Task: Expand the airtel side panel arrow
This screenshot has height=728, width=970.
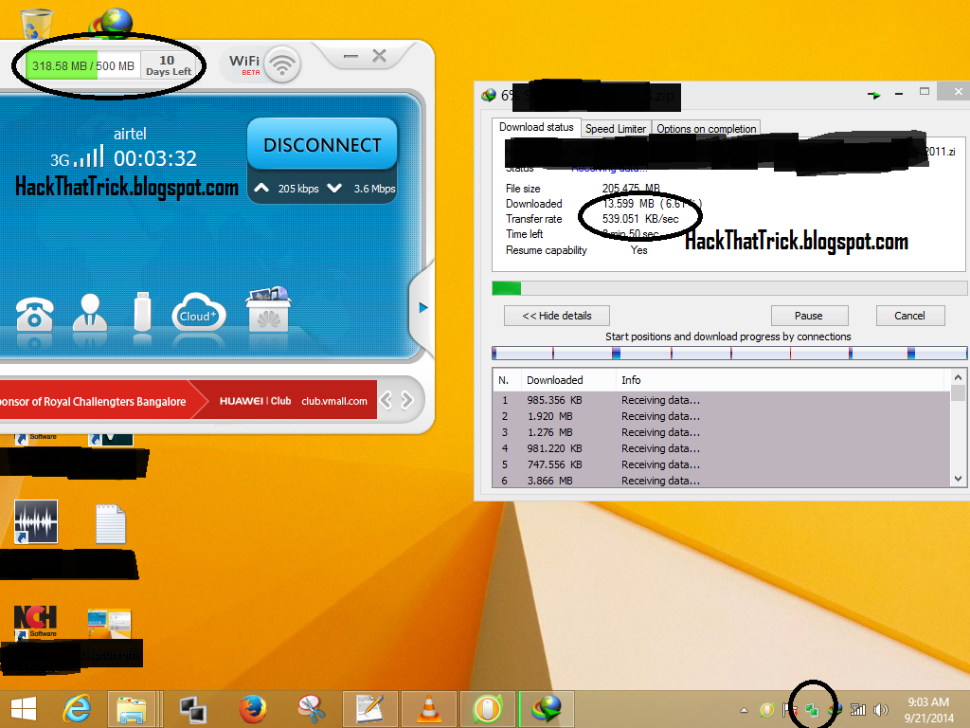Action: 423,307
